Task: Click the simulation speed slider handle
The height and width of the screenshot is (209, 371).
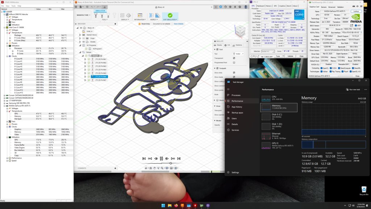Action: (x=171, y=163)
